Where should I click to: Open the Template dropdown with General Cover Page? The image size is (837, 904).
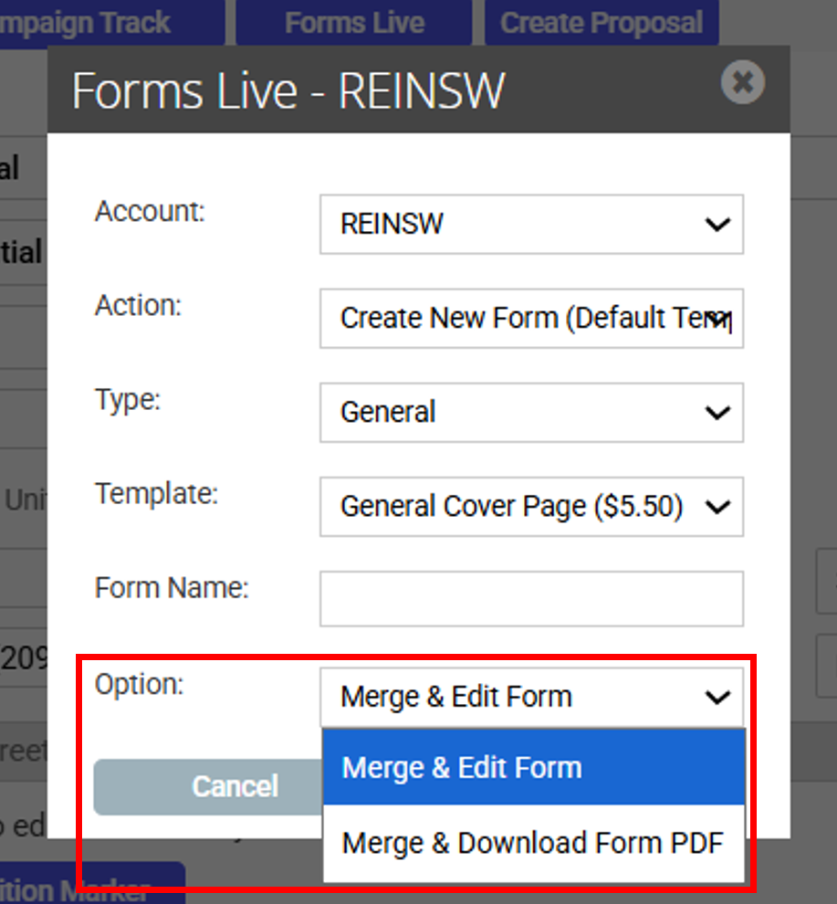(531, 506)
